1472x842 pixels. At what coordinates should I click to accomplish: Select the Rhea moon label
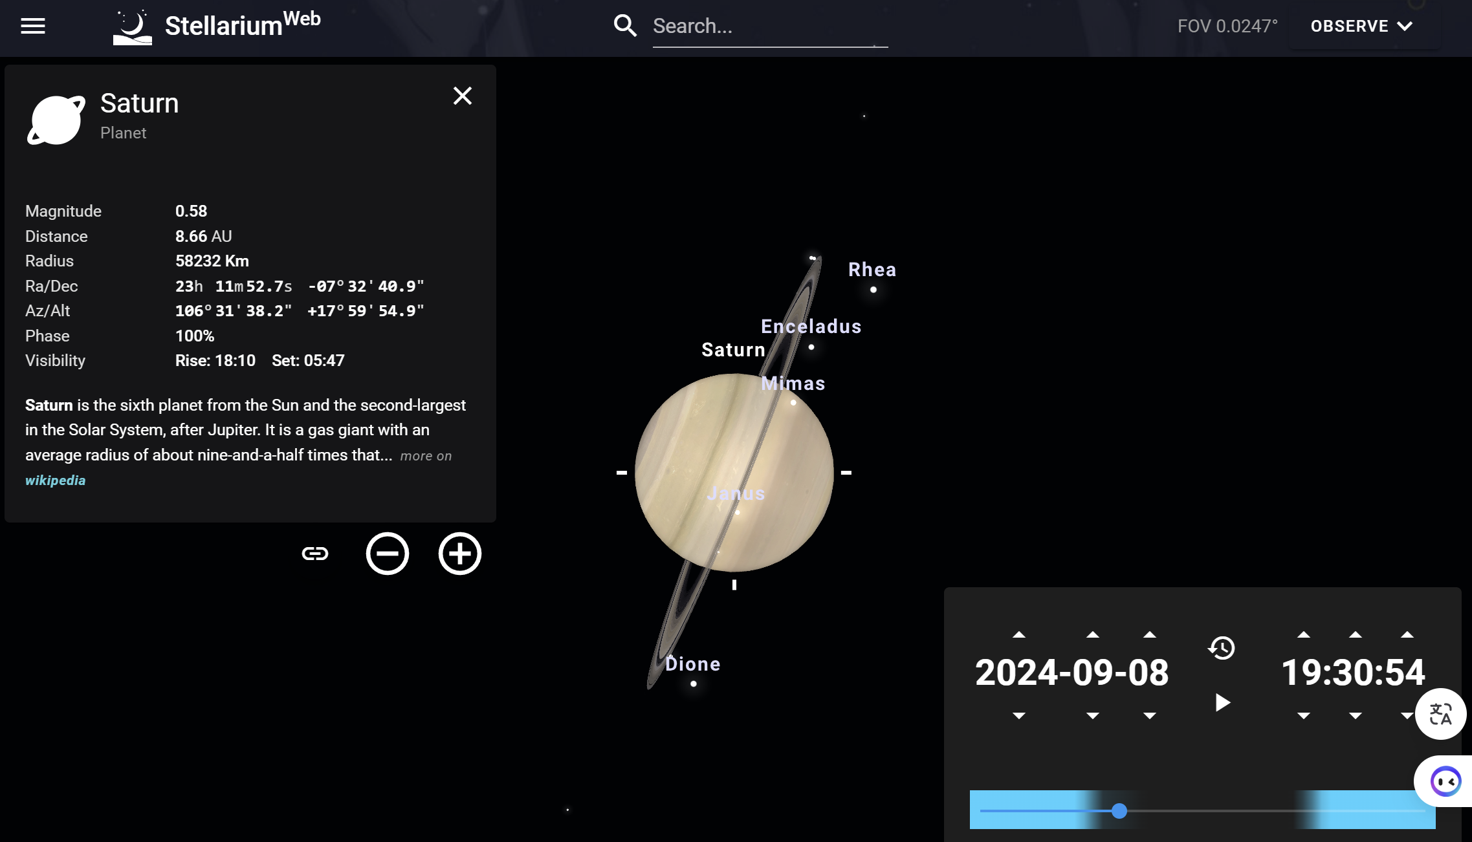(x=872, y=270)
